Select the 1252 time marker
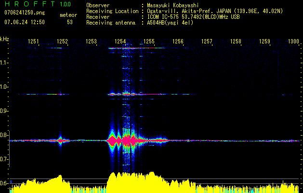The height and width of the screenshot is (193, 303). coord(62,42)
